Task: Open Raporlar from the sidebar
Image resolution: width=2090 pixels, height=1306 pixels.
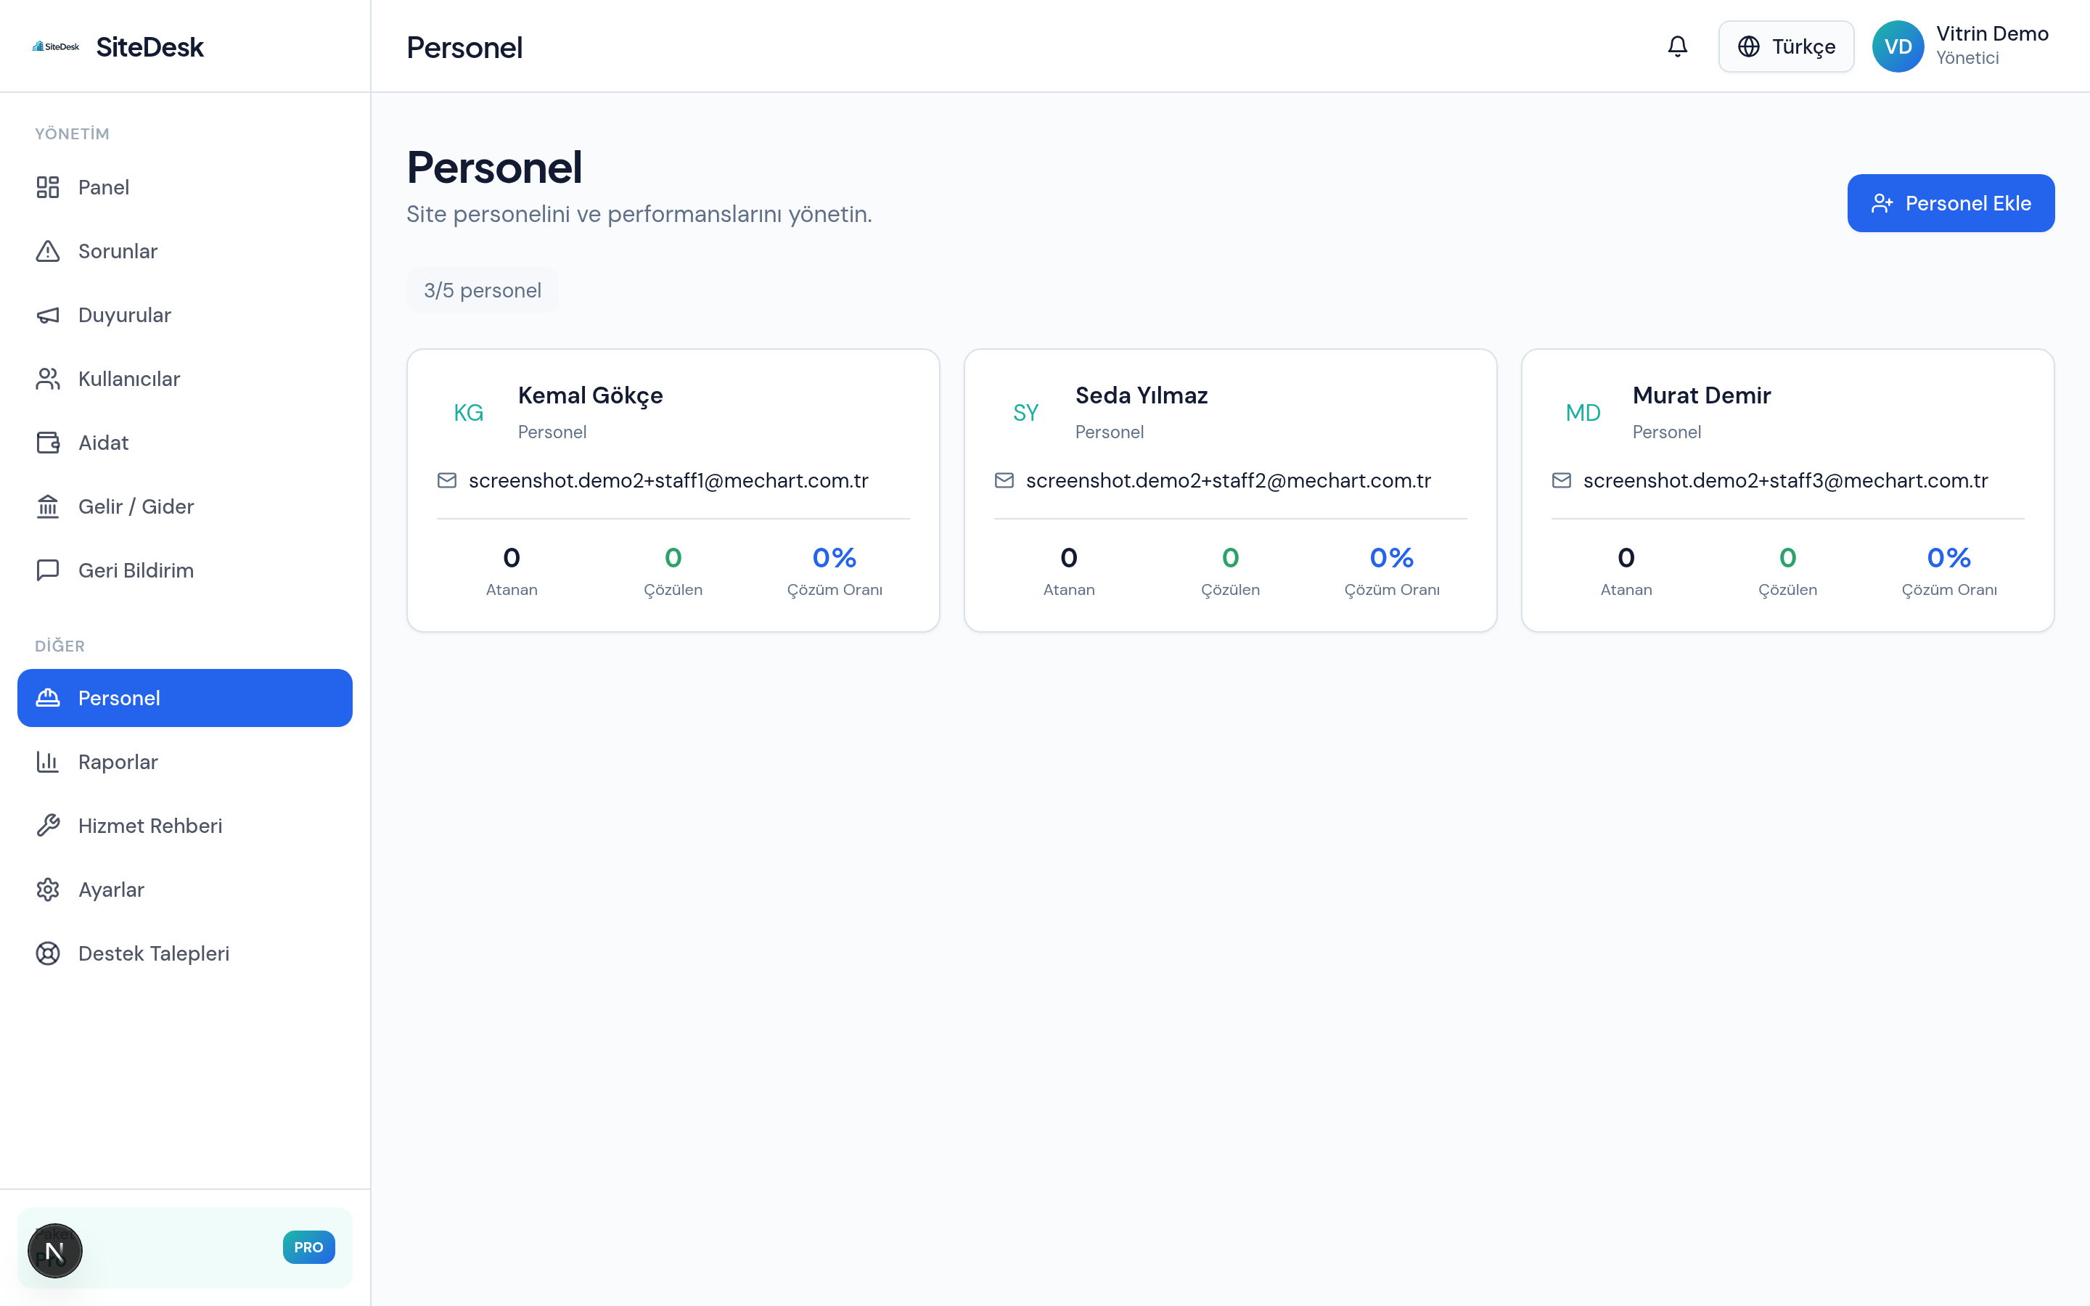Action: (x=185, y=762)
